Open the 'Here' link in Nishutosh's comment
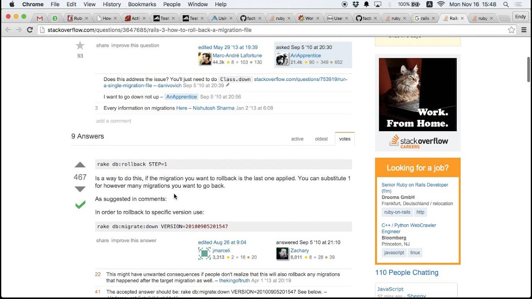Screen dimensions: 532x299 point(182,108)
